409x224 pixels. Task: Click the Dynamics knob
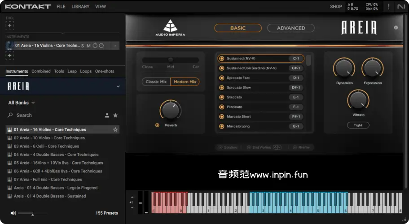click(x=344, y=68)
